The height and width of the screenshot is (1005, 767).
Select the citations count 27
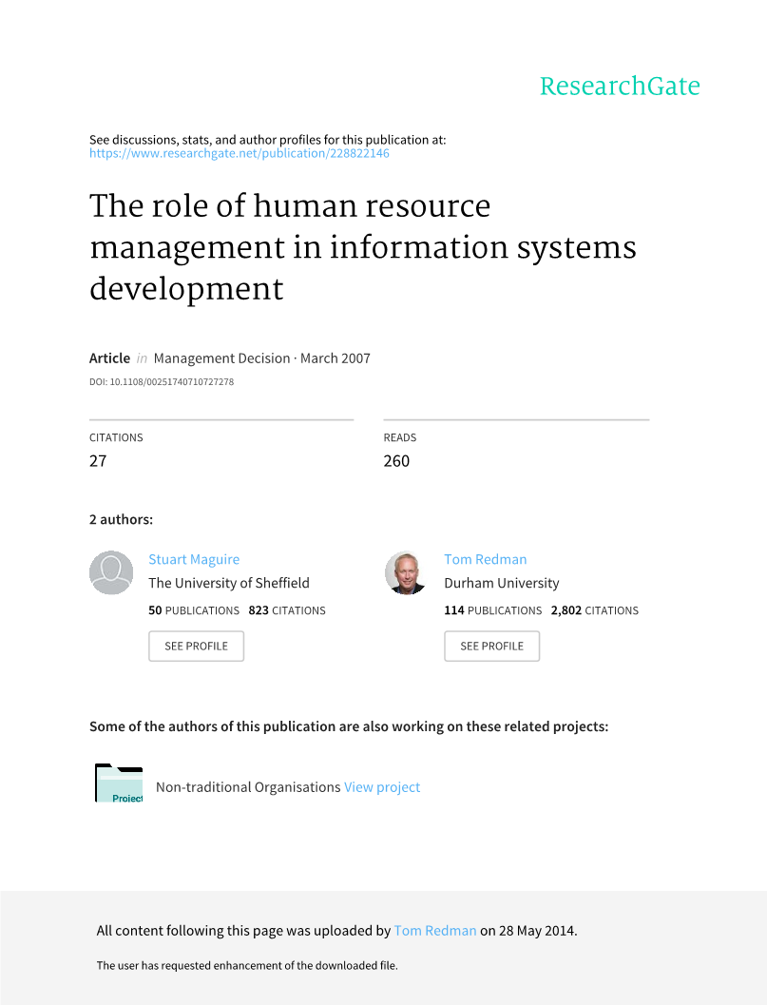(98, 461)
